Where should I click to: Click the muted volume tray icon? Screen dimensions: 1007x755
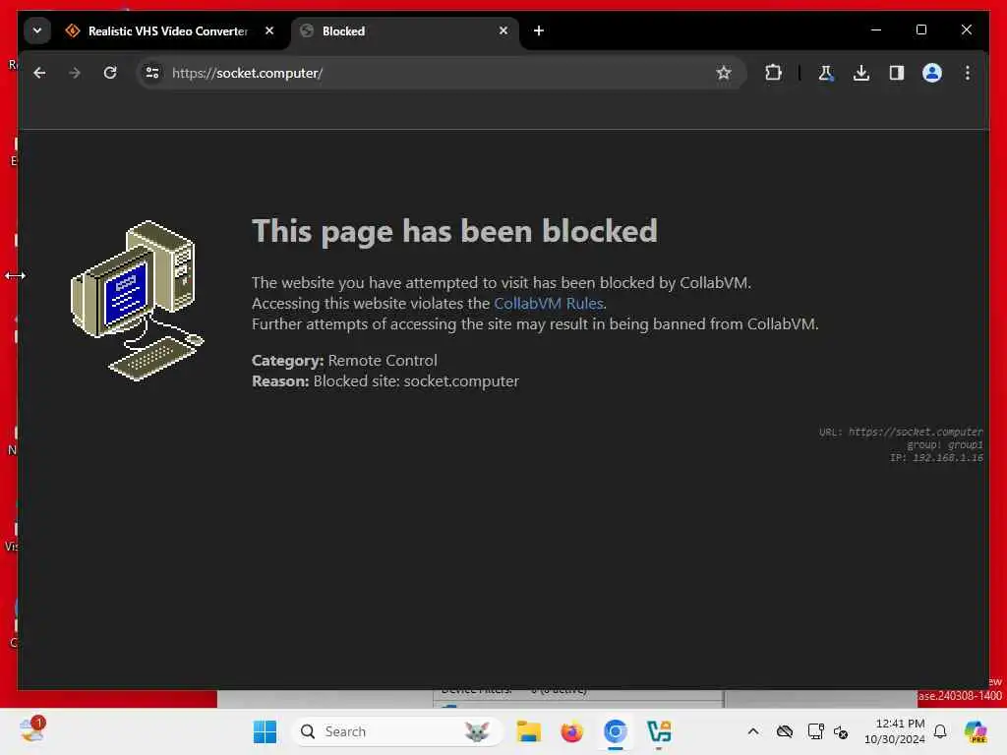click(841, 731)
